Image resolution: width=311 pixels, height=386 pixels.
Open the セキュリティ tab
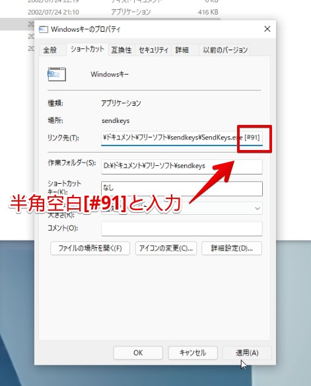tap(153, 50)
